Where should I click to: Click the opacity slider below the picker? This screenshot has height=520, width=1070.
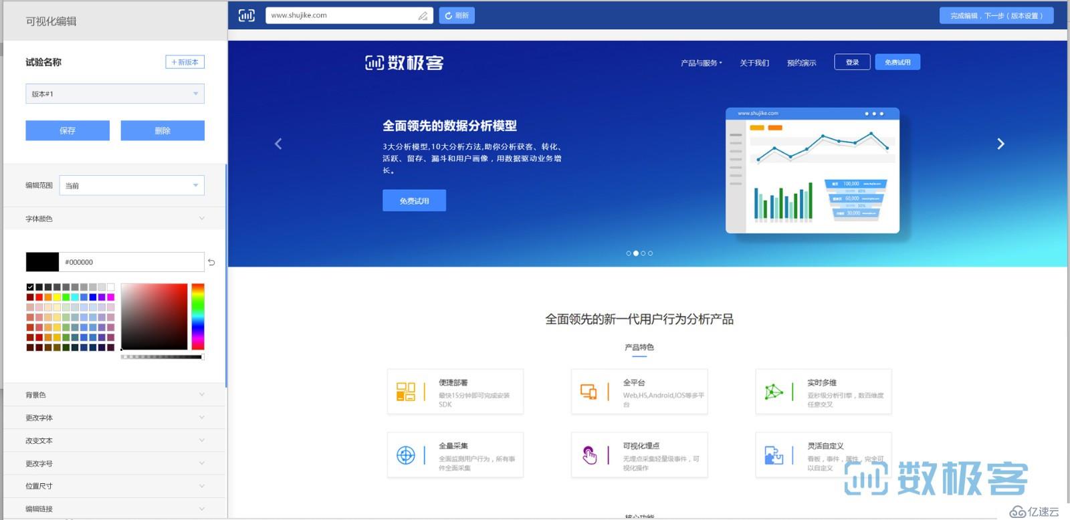pos(162,357)
